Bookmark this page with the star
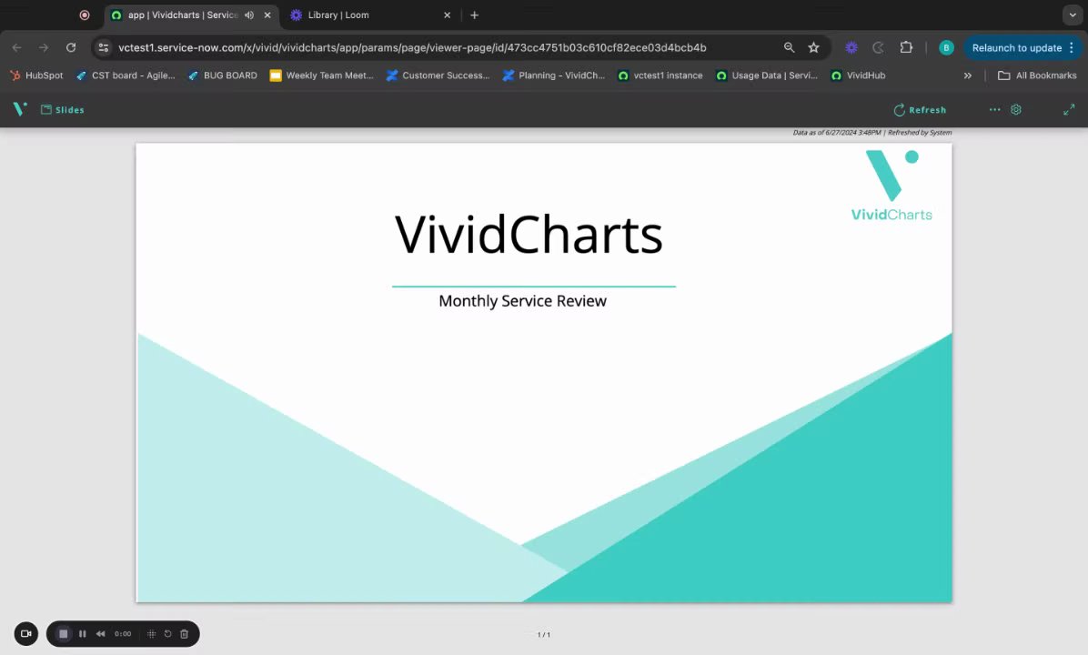 [814, 47]
